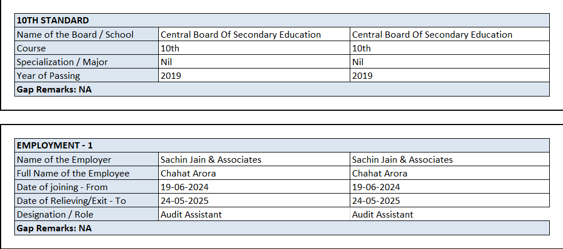This screenshot has width=563, height=249.
Task: Click the Course label cell
Action: (x=32, y=48)
